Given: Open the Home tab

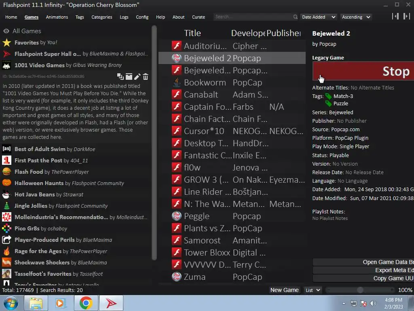Looking at the screenshot, I should [11, 17].
